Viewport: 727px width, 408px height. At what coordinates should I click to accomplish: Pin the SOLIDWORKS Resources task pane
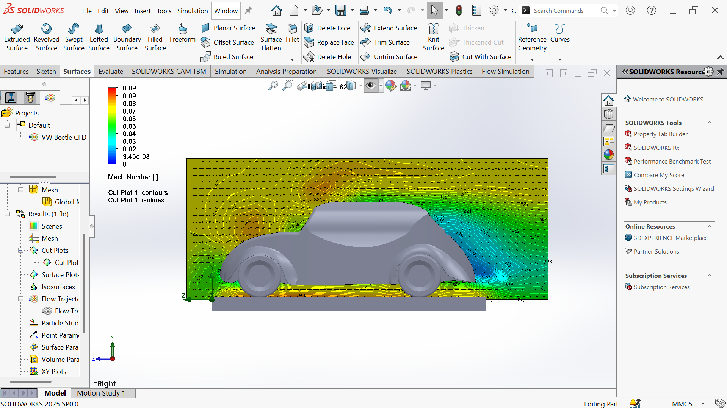(x=720, y=72)
